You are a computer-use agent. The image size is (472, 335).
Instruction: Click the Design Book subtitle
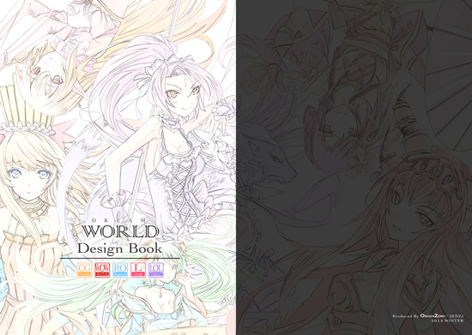pyautogui.click(x=120, y=248)
